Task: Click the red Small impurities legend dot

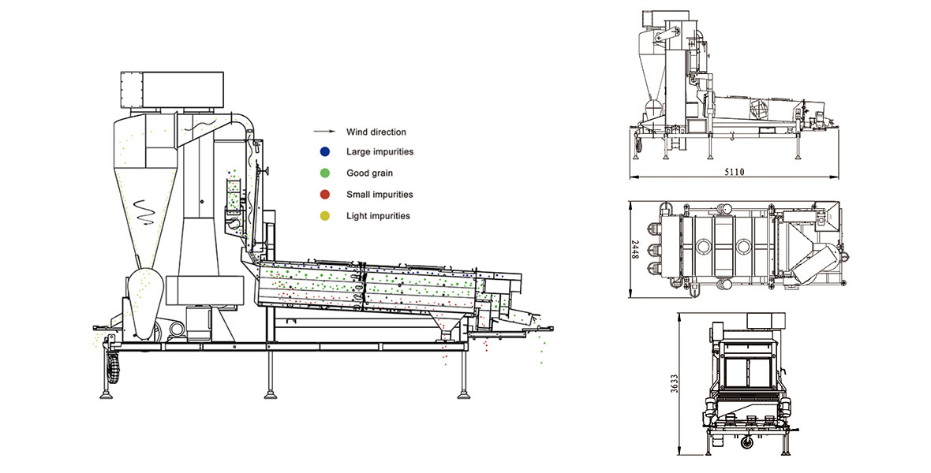Action: point(325,195)
